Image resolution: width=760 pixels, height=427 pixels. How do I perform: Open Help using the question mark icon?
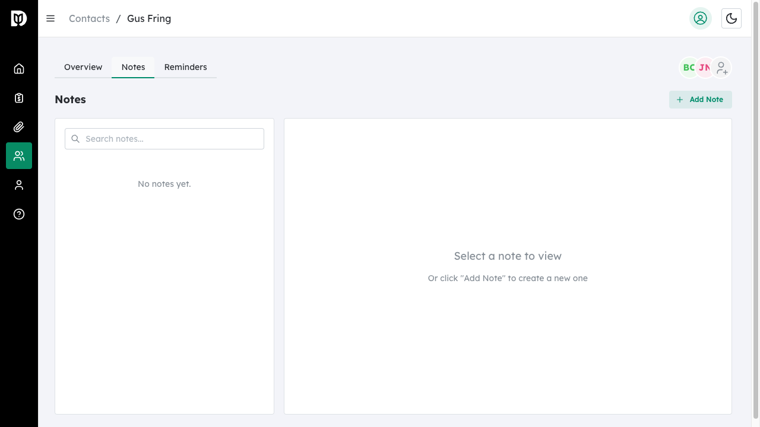pos(18,214)
